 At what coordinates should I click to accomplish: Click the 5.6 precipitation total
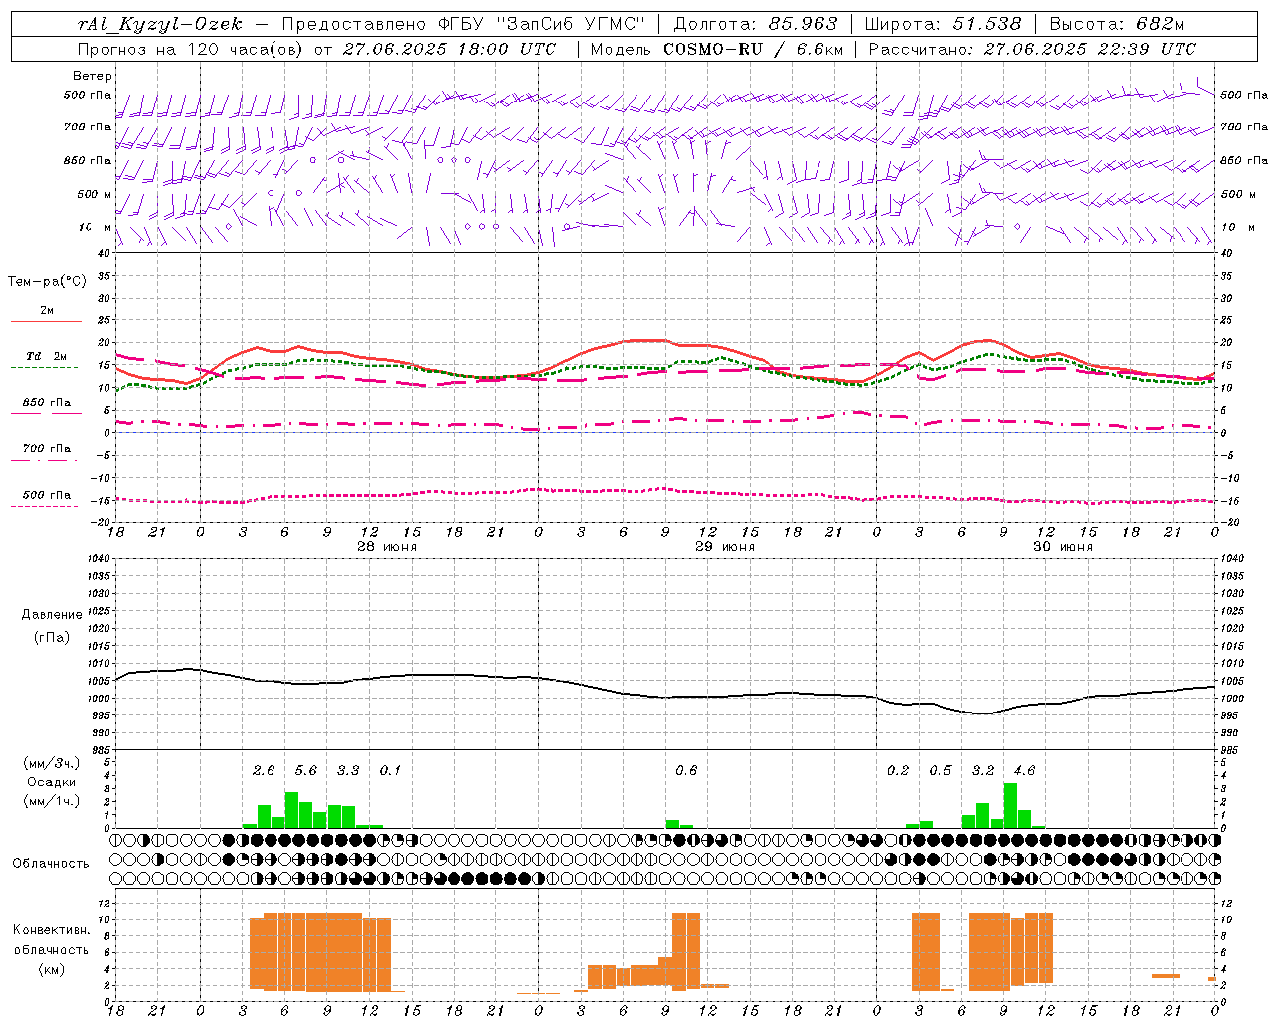point(305,771)
